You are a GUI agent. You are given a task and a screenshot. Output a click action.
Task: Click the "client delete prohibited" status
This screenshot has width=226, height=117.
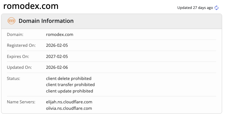(x=69, y=79)
